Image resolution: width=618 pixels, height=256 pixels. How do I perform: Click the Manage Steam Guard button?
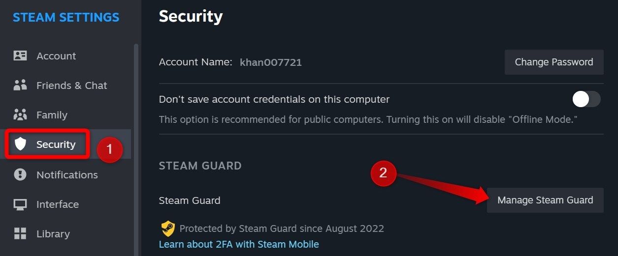(545, 200)
